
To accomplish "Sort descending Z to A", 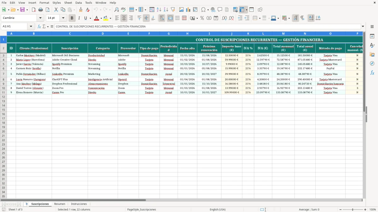I will [166, 10].
